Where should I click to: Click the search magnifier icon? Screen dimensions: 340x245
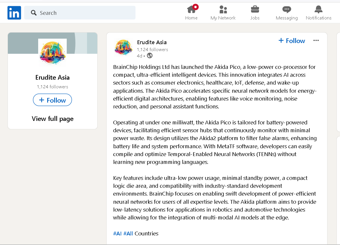(34, 13)
